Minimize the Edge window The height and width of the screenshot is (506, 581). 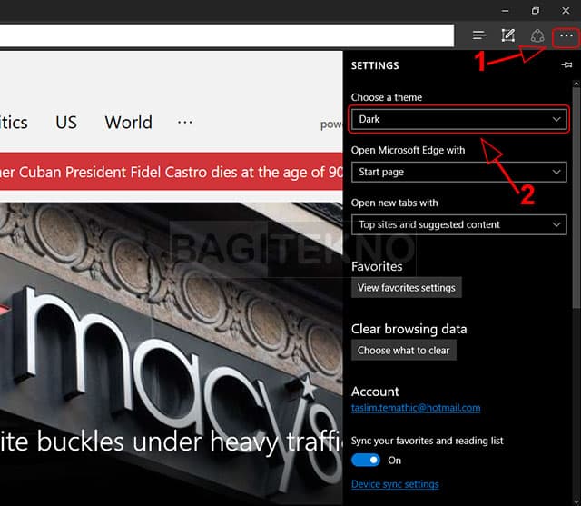click(x=505, y=11)
